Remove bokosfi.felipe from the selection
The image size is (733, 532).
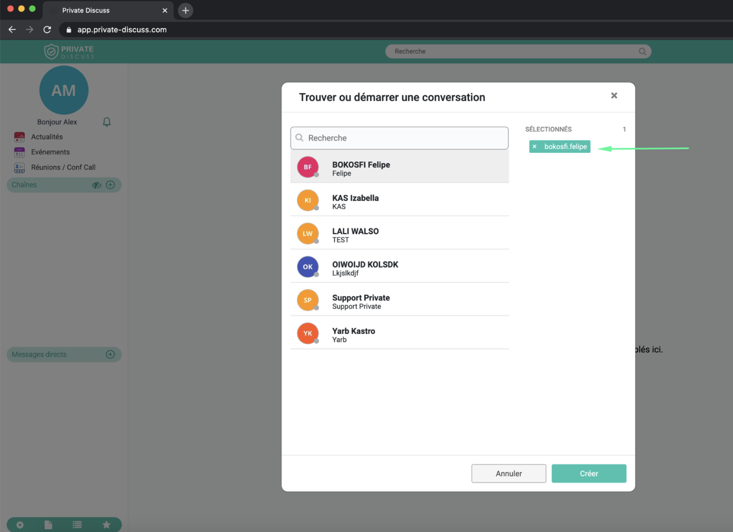point(534,147)
